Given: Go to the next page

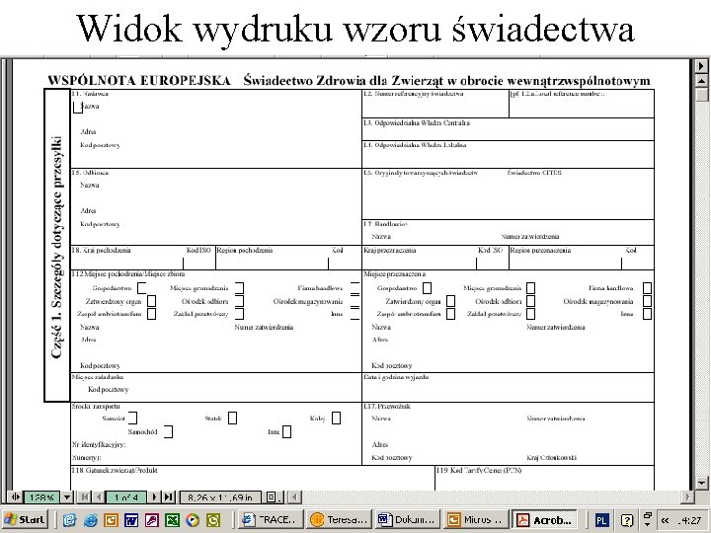Looking at the screenshot, I should coord(154,497).
